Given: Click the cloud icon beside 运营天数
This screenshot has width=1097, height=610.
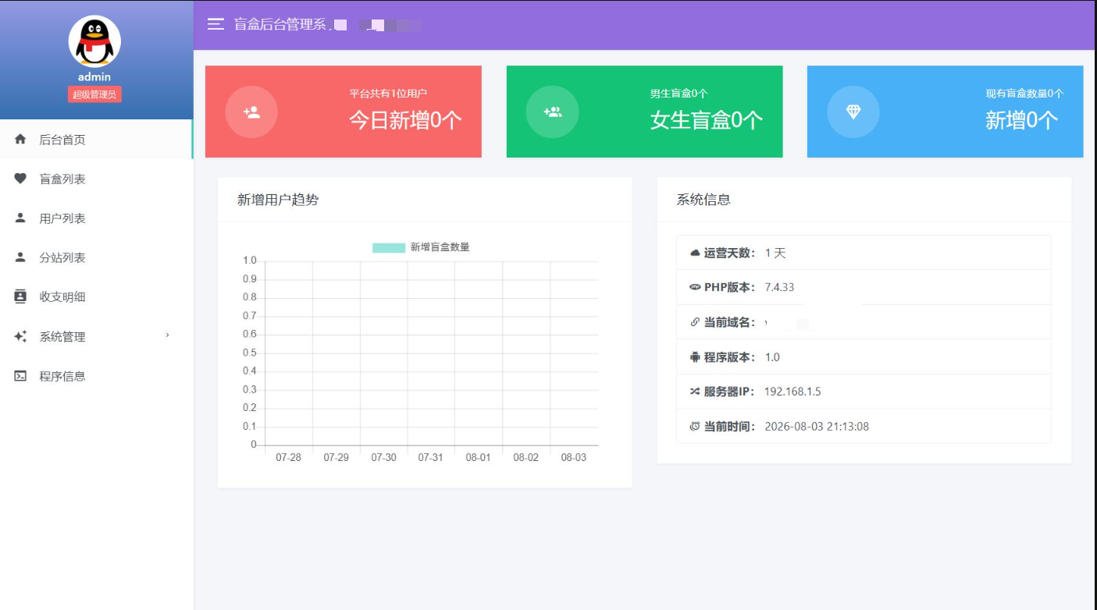Looking at the screenshot, I should point(695,253).
